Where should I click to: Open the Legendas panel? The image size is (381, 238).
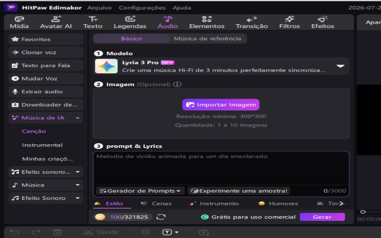pos(130,22)
